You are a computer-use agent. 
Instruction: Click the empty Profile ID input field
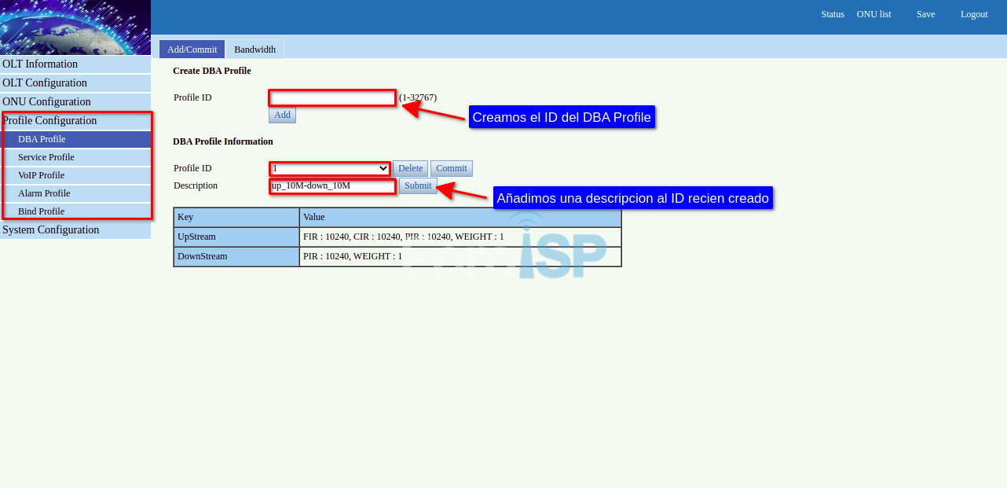coord(332,98)
